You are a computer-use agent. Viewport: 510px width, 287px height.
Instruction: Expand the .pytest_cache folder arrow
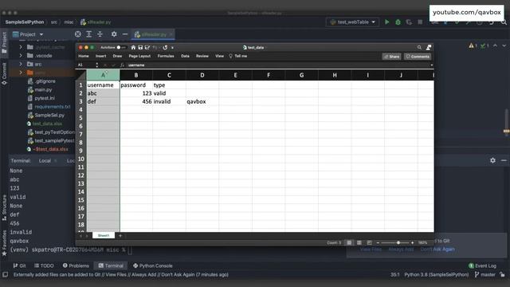21,47
